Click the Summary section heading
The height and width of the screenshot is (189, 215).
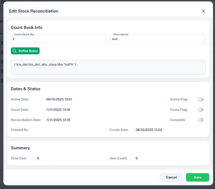point(20,148)
